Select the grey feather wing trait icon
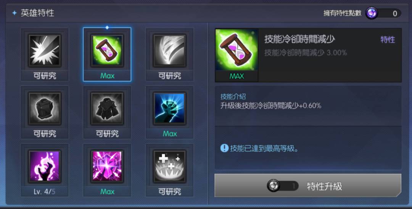Viewport: 412px width, 209px height. coord(169,50)
